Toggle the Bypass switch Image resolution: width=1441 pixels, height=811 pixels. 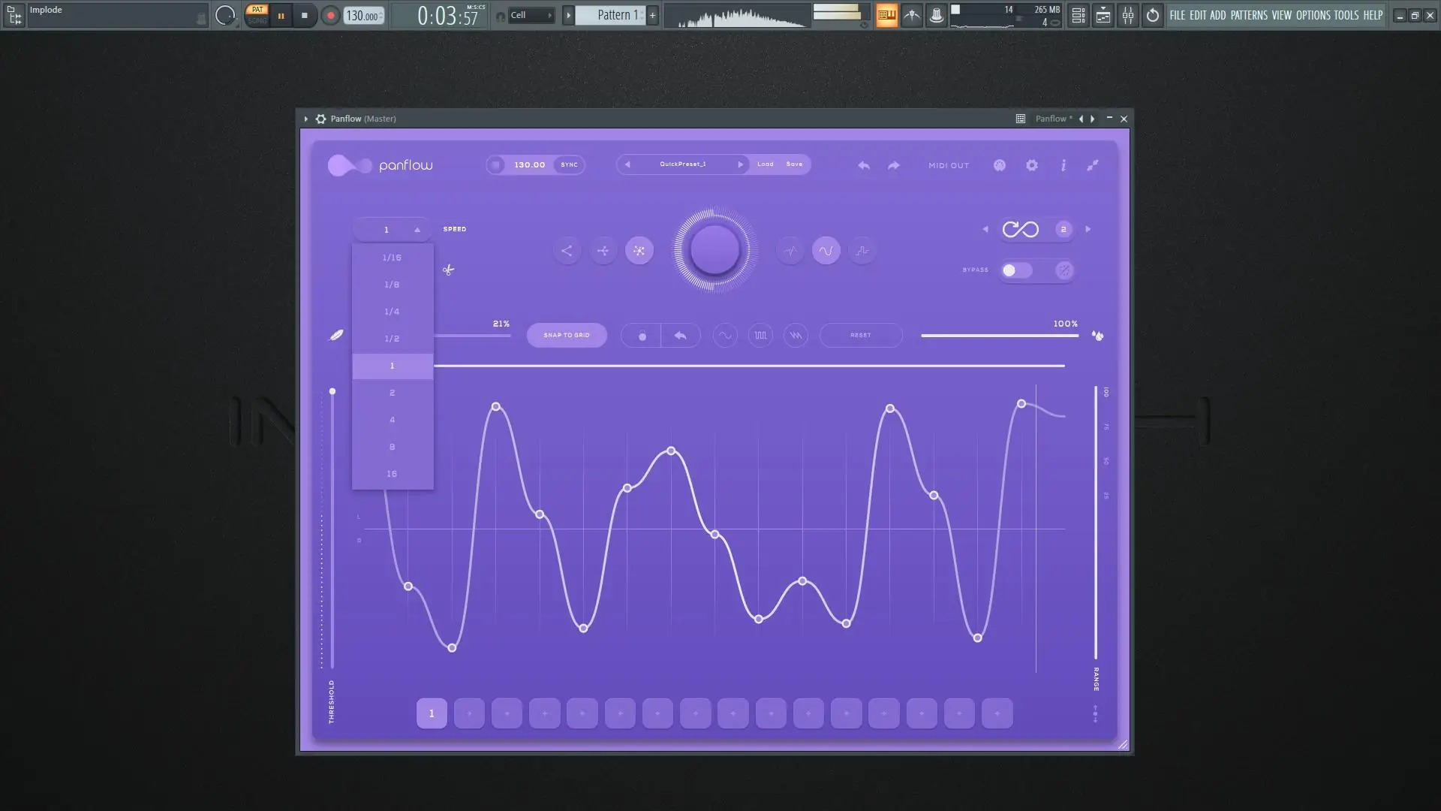pyautogui.click(x=1016, y=270)
